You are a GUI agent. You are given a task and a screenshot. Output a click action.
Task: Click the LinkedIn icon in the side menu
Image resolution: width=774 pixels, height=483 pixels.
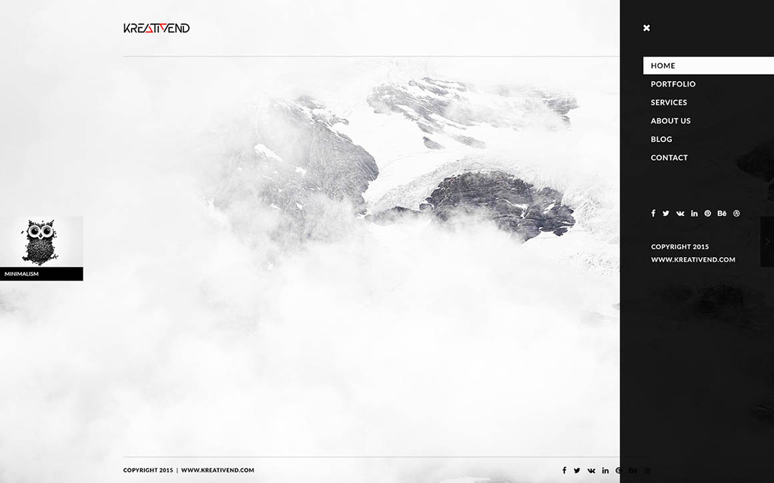694,213
